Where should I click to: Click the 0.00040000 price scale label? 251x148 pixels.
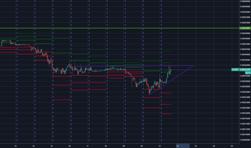click(x=245, y=55)
